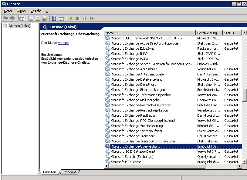Image resolution: width=247 pixels, height=180 pixels.
Task: Click the horizontal scrollbar left arrow
Action: [x=106, y=166]
